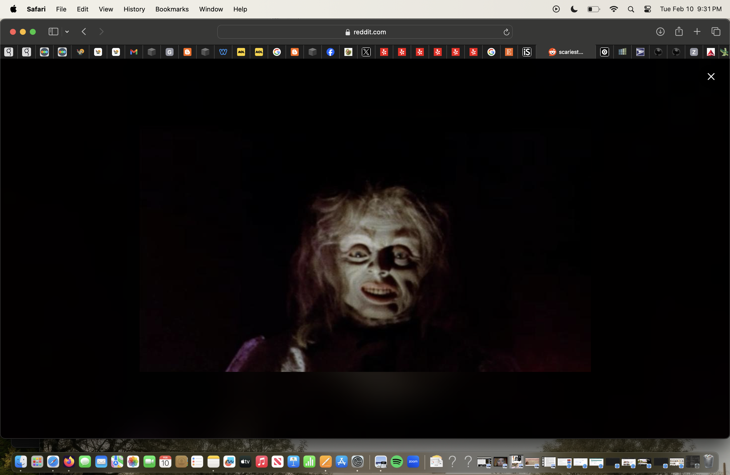
Task: Click the Safari sidebar toggle icon
Action: click(x=53, y=32)
